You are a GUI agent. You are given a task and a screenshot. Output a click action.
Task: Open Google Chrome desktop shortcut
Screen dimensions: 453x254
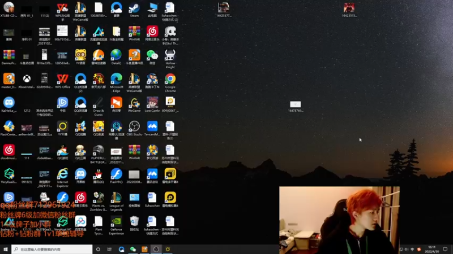pos(170,79)
